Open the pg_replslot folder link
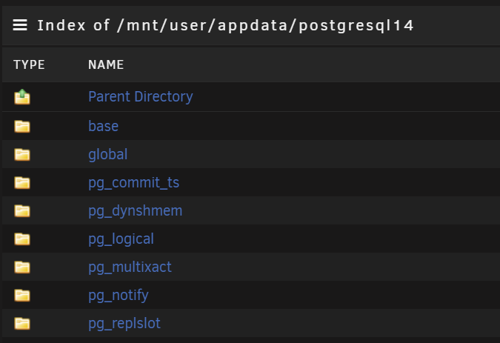 (x=124, y=324)
